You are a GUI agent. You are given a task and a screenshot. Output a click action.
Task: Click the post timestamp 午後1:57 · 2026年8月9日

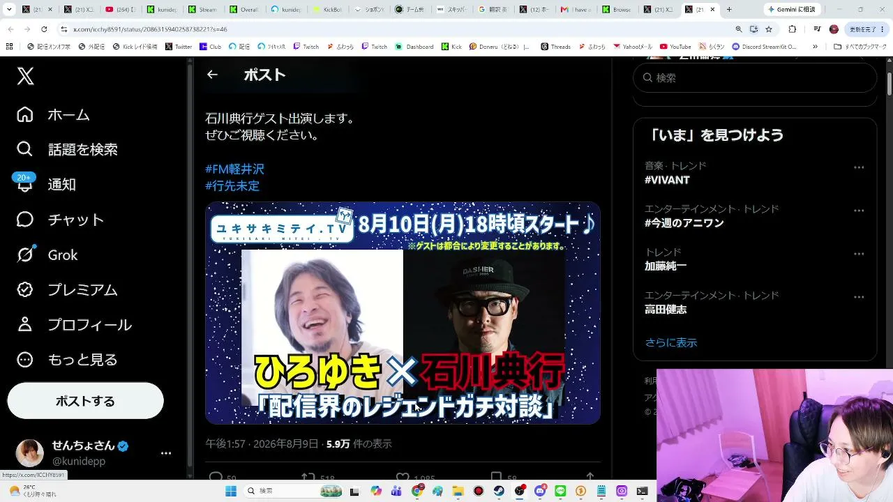262,443
